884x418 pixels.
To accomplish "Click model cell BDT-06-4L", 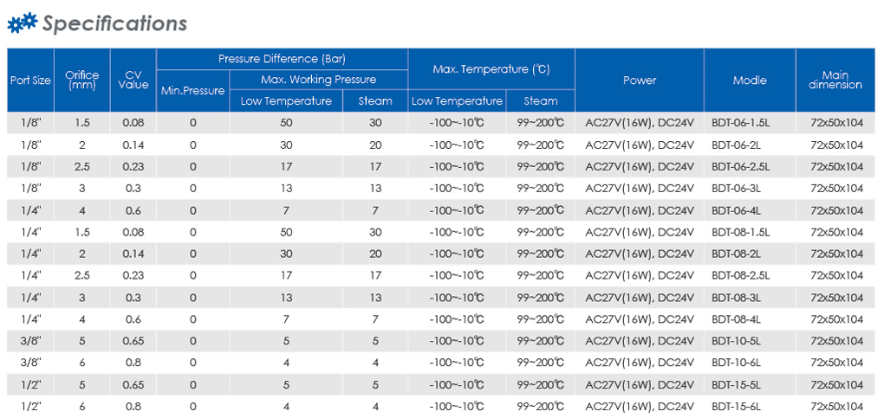I will [x=737, y=210].
